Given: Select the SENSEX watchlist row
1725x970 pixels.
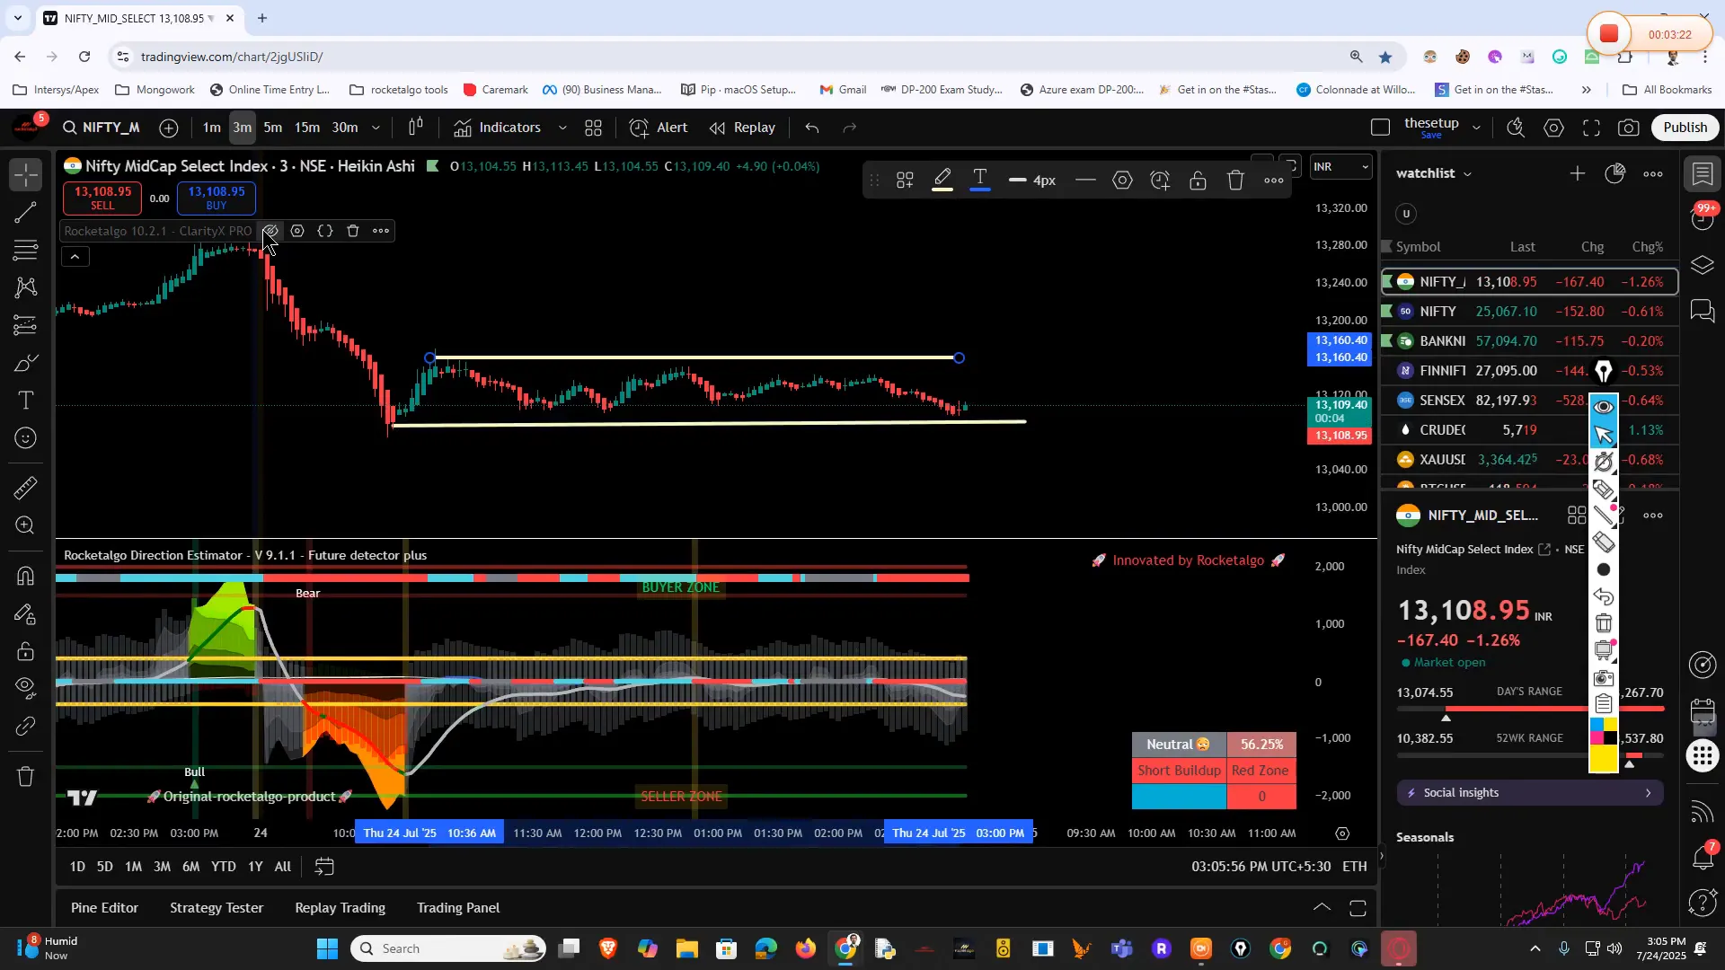Looking at the screenshot, I should click(x=1530, y=401).
